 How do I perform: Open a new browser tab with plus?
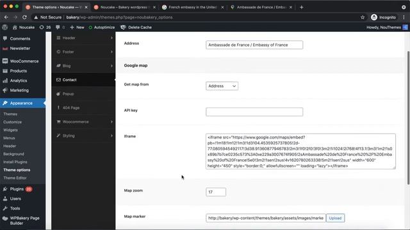point(302,7)
